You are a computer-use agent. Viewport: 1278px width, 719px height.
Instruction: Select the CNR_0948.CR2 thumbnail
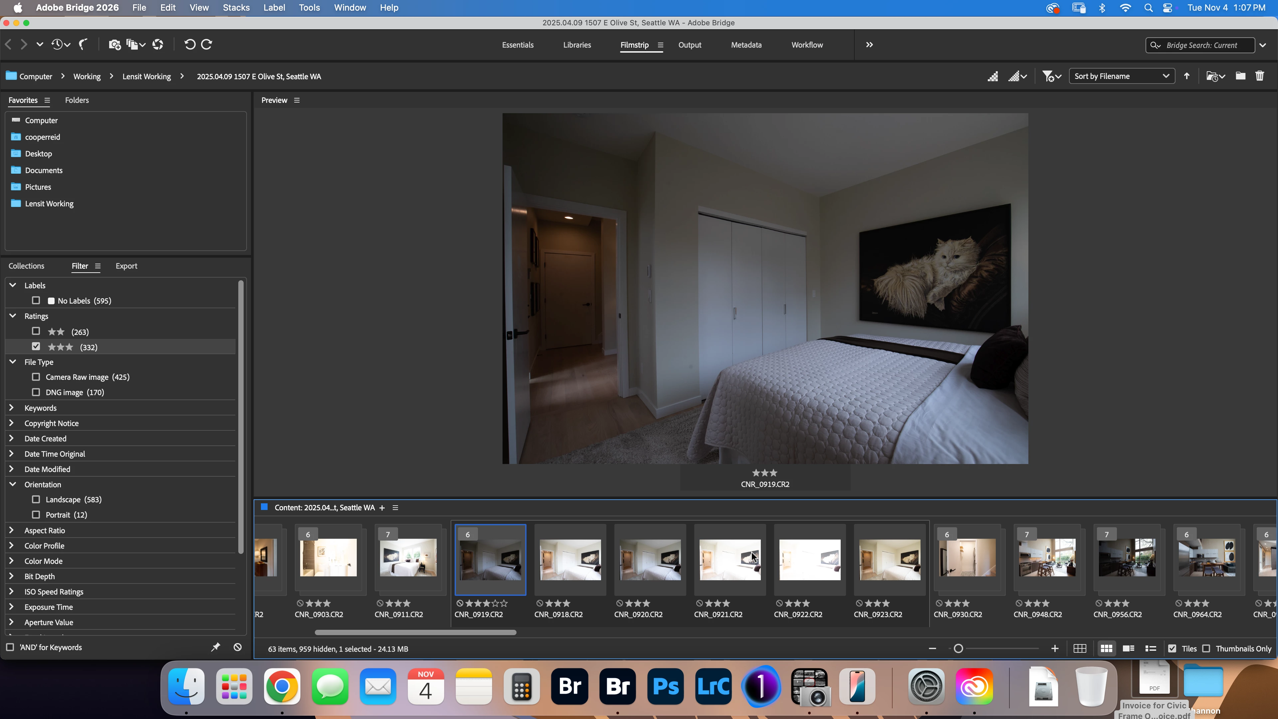[x=1047, y=558]
